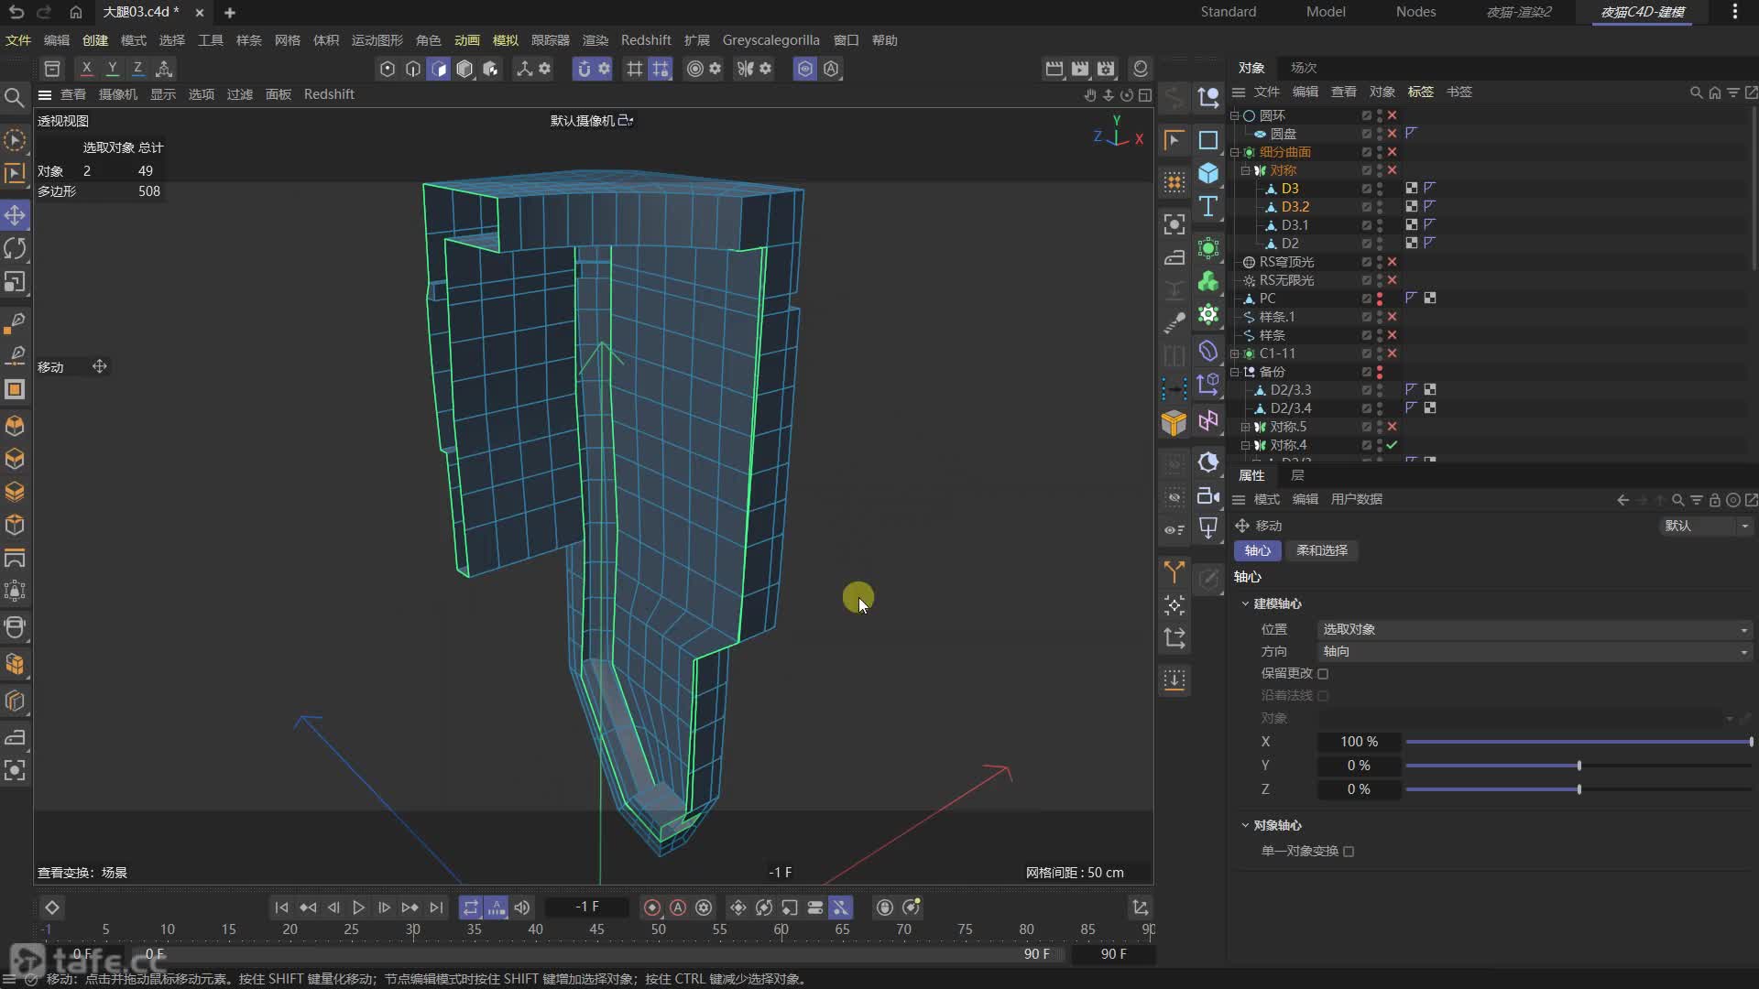Toggle X axis lock icon
The image size is (1759, 989).
[86, 69]
